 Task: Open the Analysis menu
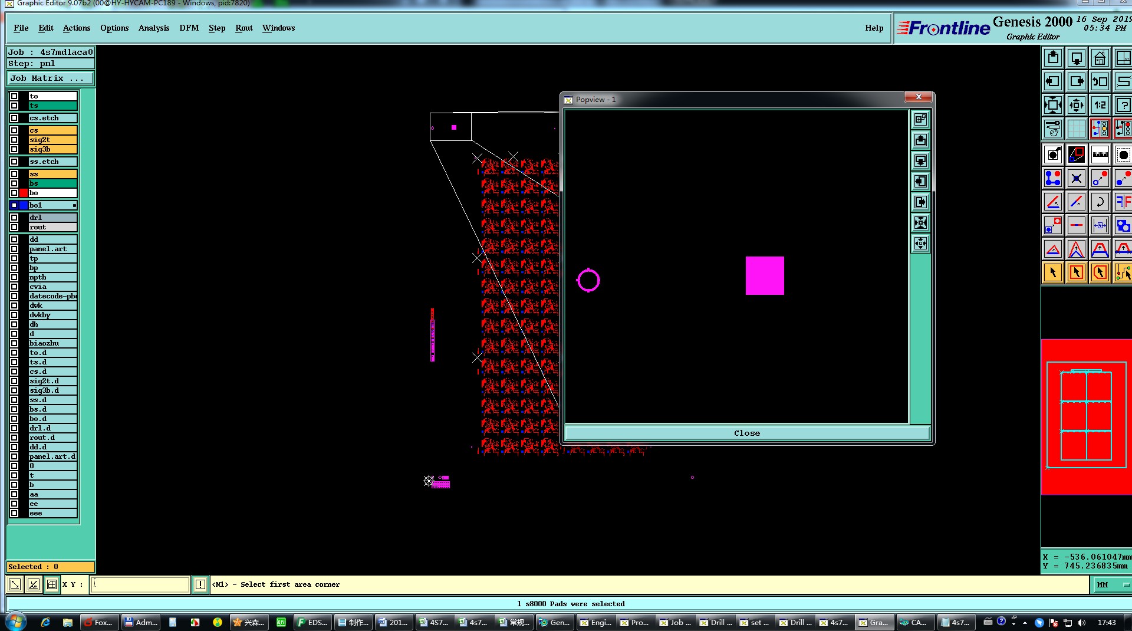[154, 28]
